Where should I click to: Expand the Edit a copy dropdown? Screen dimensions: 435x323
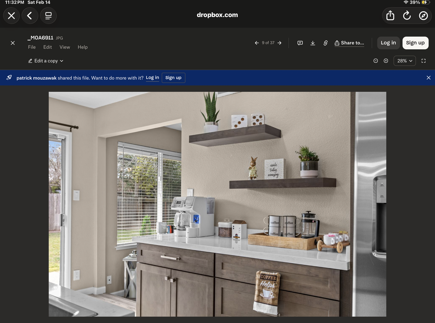pos(46,61)
